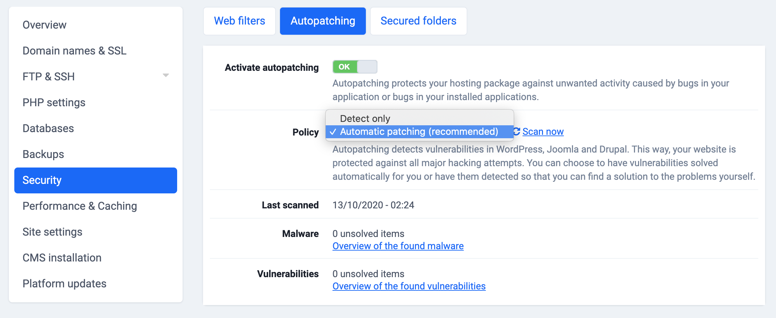Open the Backups section

coord(43,154)
